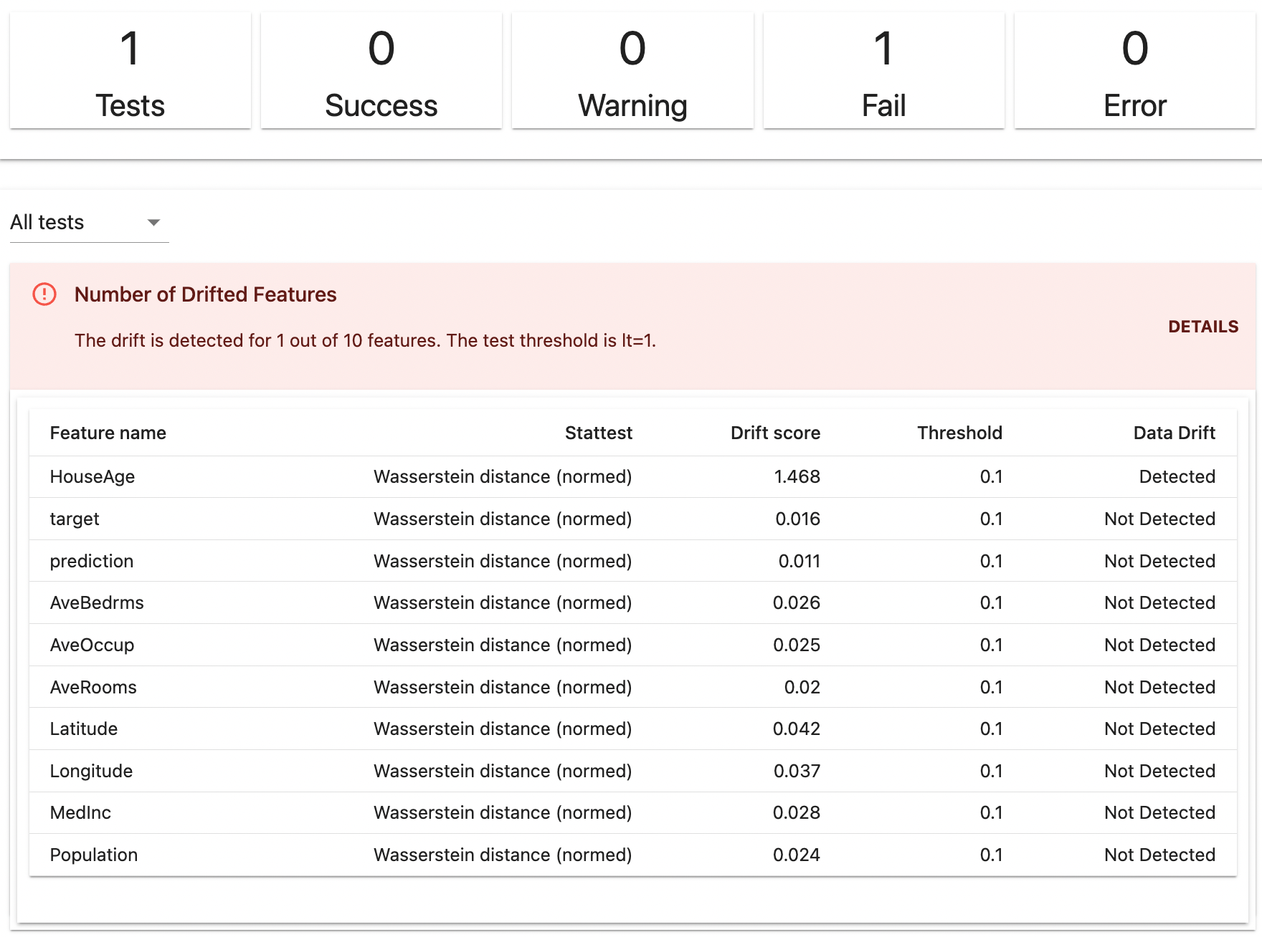Select the HouseAge feature row
1262x937 pixels.
[x=633, y=477]
